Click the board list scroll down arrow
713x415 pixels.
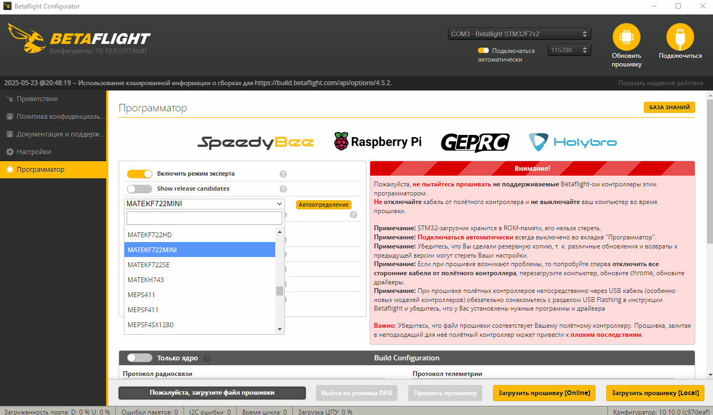280,329
